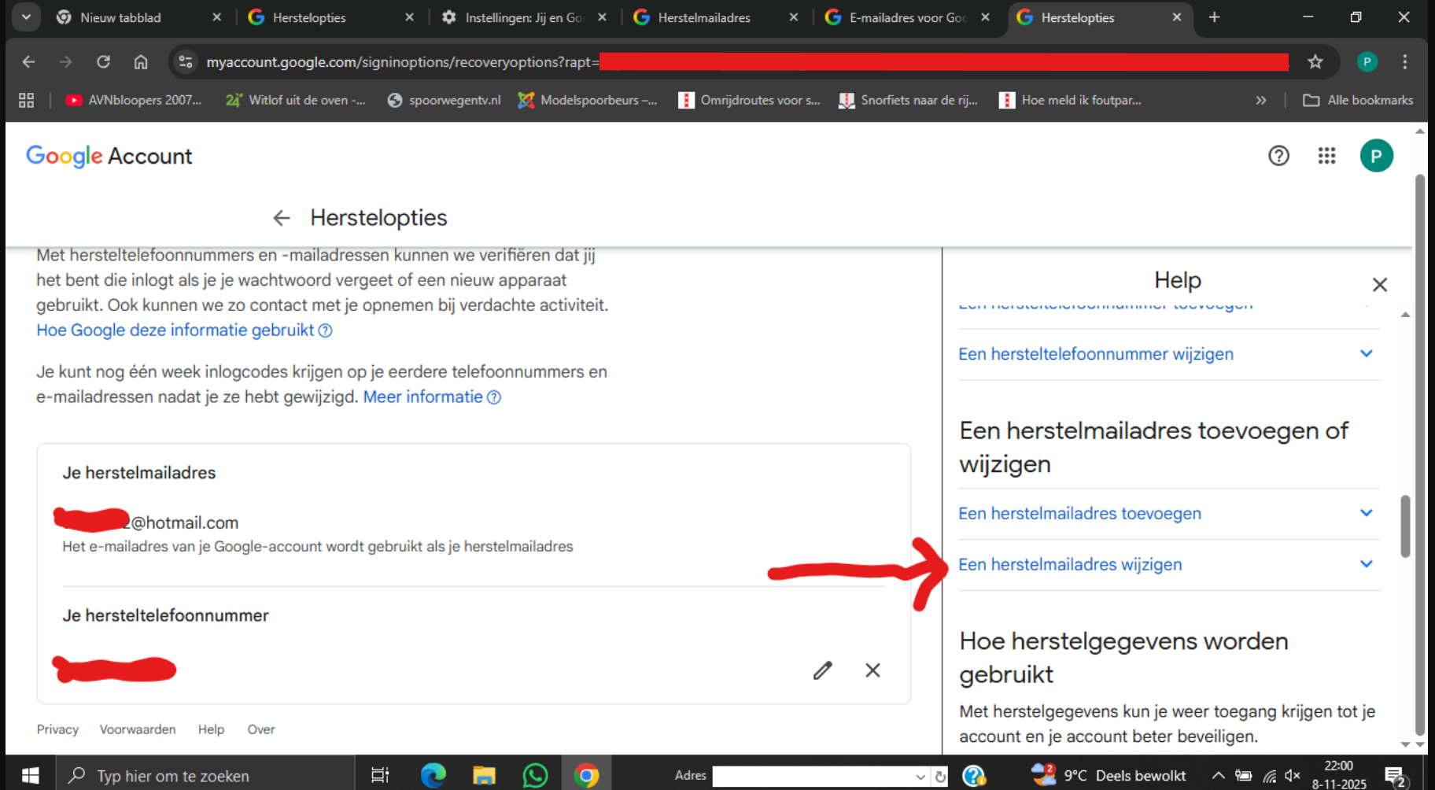Screen dimensions: 1435x790
Task: Switch to the 'Instellingen: Jij en Go' tab
Action: (x=523, y=17)
